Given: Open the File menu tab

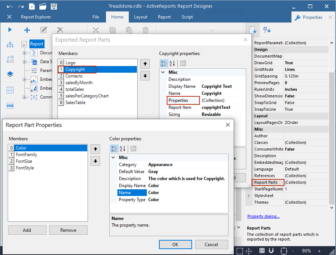Looking at the screenshot, I should click(x=96, y=17).
